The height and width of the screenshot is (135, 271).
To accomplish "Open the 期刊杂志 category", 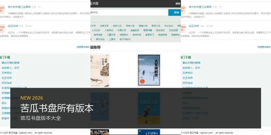I will (100, 39).
